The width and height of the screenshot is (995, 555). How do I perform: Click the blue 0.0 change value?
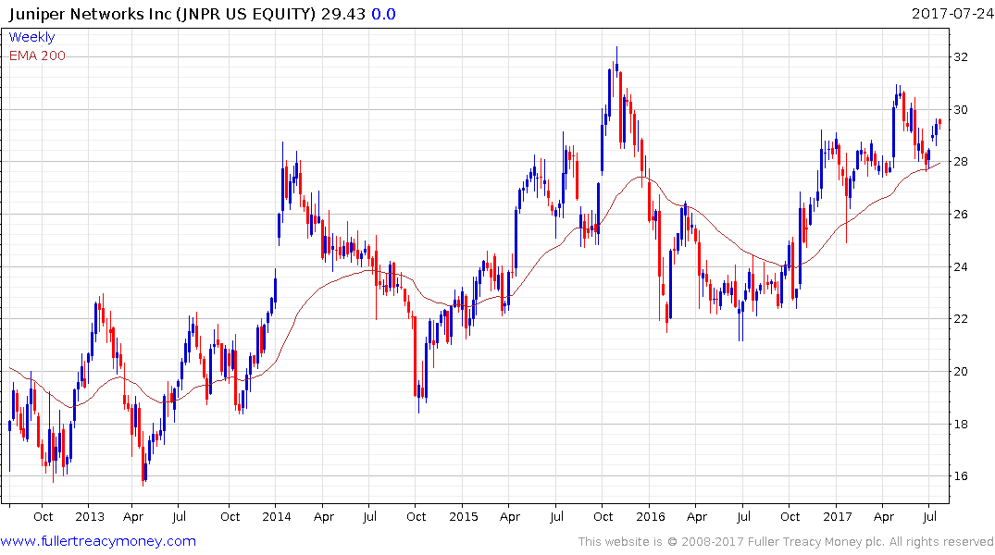pos(383,14)
